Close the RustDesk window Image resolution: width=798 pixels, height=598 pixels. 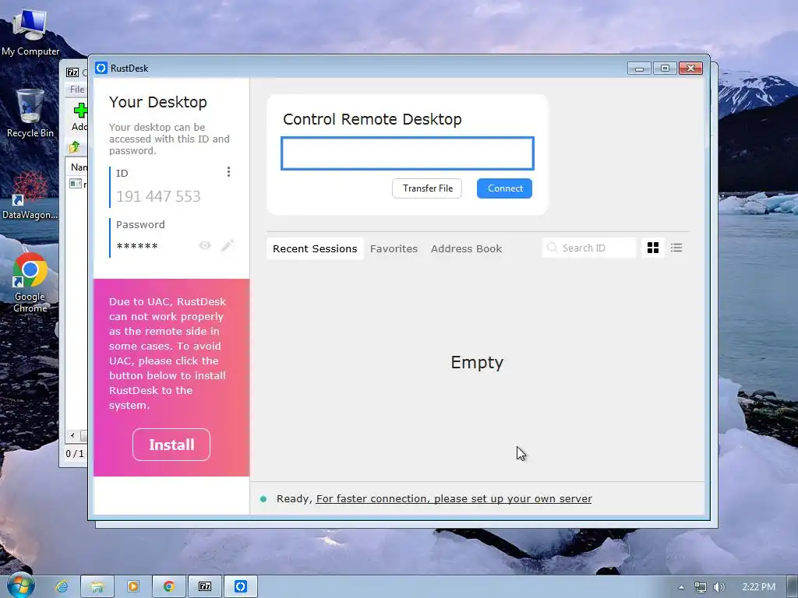[690, 69]
